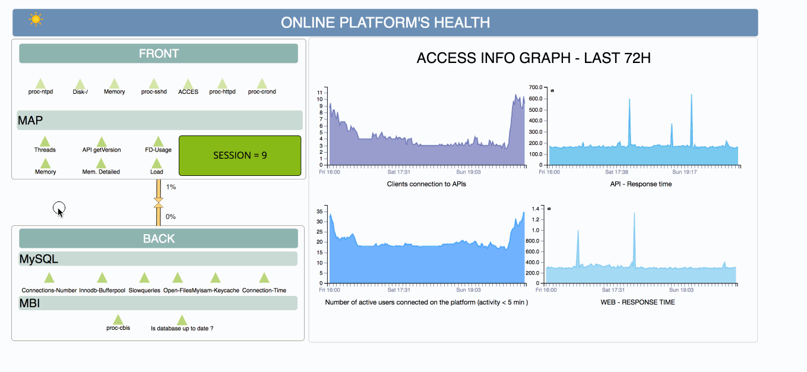
Task: Click the ACCES status triangle
Action: click(188, 84)
